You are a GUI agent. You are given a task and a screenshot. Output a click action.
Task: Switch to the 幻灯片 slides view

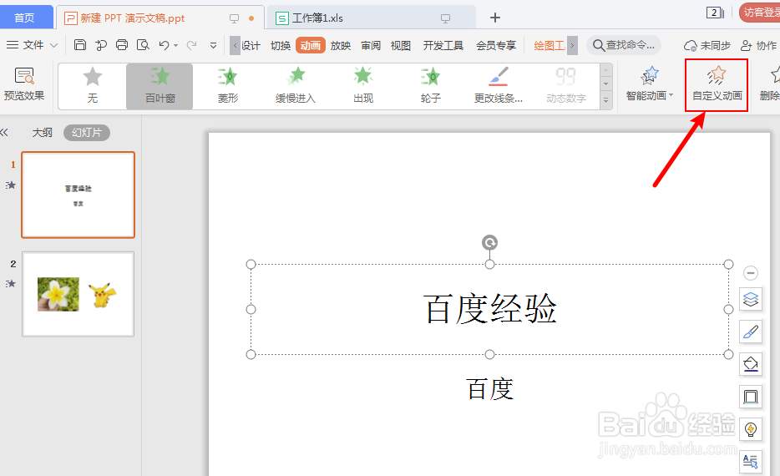tap(87, 133)
